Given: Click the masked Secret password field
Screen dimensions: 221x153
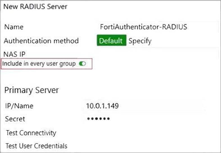Looking at the screenshot, I should click(143, 119).
